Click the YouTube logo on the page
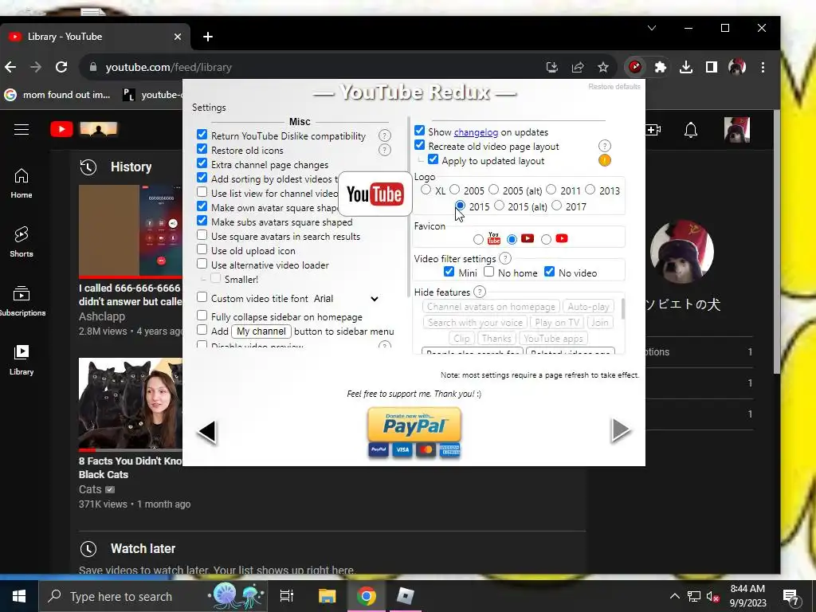 coord(84,129)
